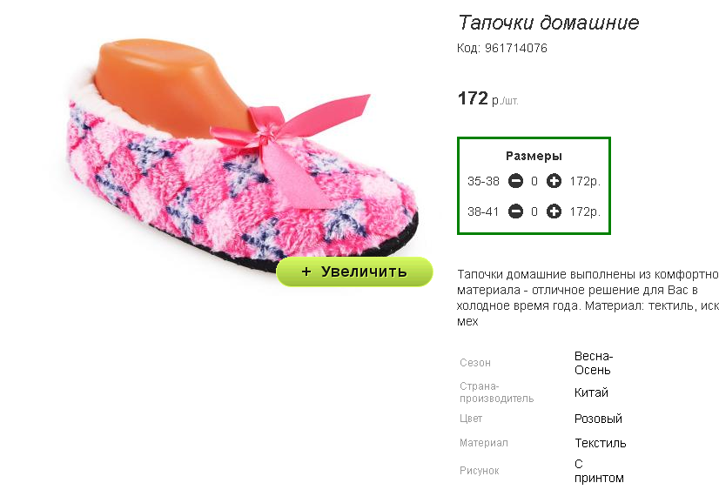Click the 35-38 size label
The height and width of the screenshot is (503, 719).
483,182
